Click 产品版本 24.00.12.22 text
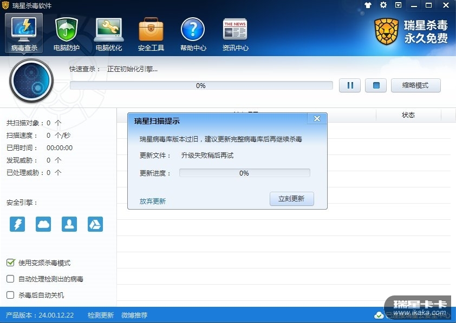Viewport: 456px width, 323px height. click(x=40, y=315)
